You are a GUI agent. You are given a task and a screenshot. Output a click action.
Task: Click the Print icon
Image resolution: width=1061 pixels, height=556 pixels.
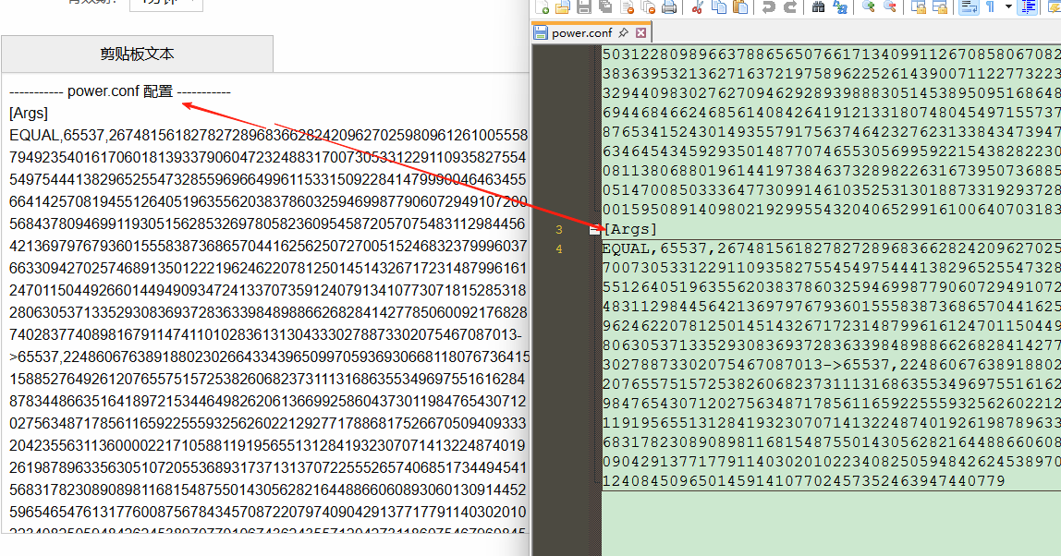(669, 6)
